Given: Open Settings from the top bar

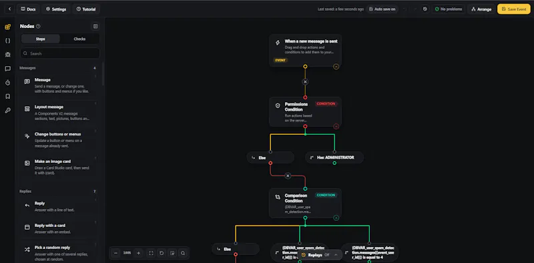Looking at the screenshot, I should (x=56, y=9).
